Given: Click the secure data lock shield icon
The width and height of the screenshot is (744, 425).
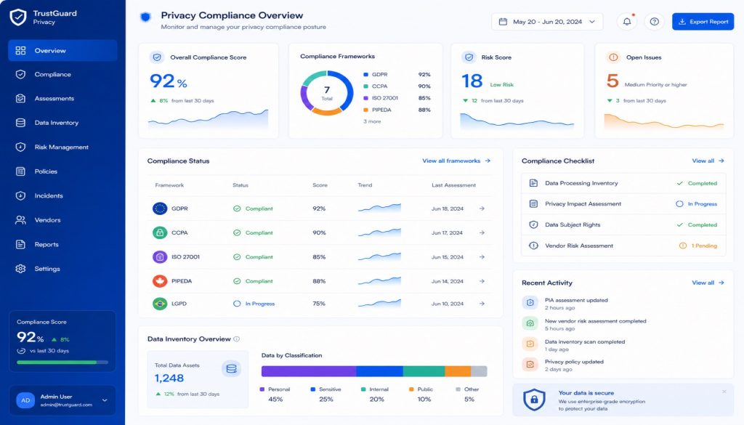Looking at the screenshot, I should click(534, 400).
